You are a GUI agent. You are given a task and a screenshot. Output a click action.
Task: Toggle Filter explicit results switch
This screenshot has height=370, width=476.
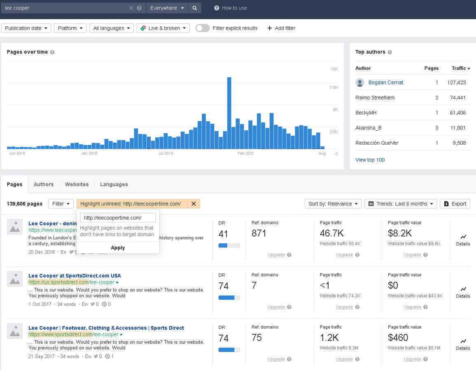[x=203, y=28]
